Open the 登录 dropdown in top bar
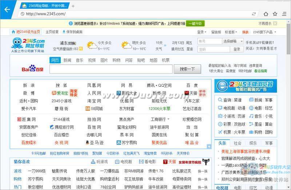 tap(202, 32)
